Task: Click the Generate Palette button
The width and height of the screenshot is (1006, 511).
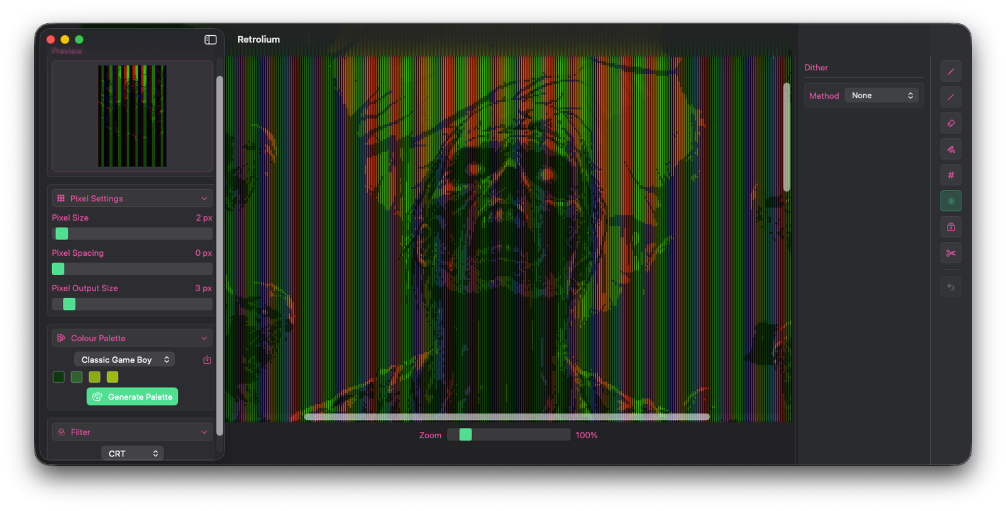Action: 132,397
